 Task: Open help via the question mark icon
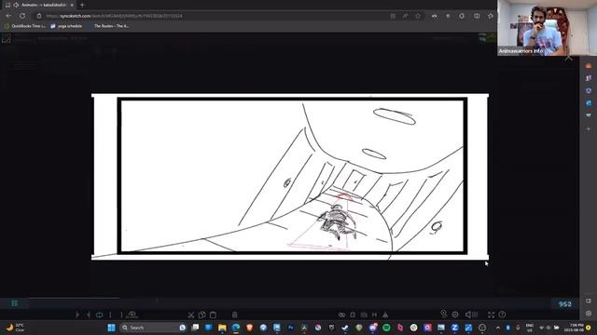point(502,315)
